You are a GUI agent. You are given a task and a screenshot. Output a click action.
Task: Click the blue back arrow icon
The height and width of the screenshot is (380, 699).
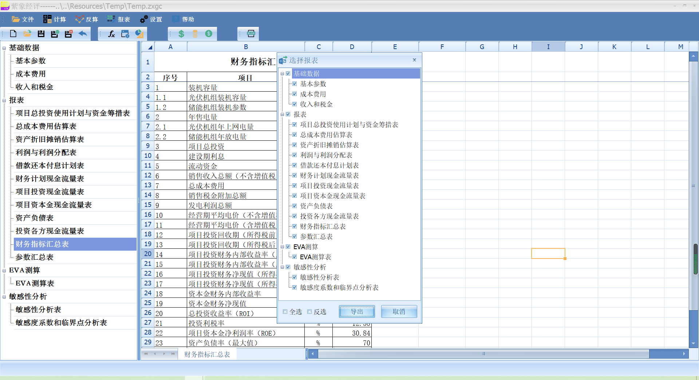pyautogui.click(x=83, y=34)
